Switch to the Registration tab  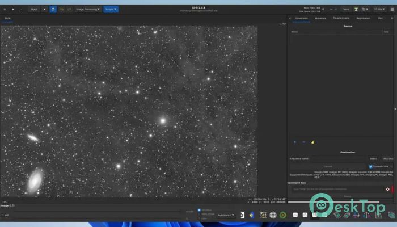363,18
